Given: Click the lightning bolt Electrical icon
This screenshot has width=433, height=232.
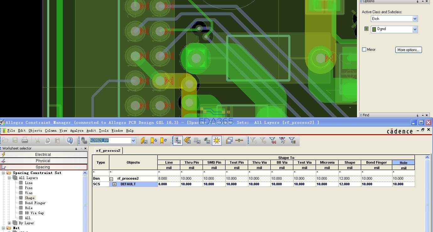Looking at the screenshot, I should (x=3, y=154).
